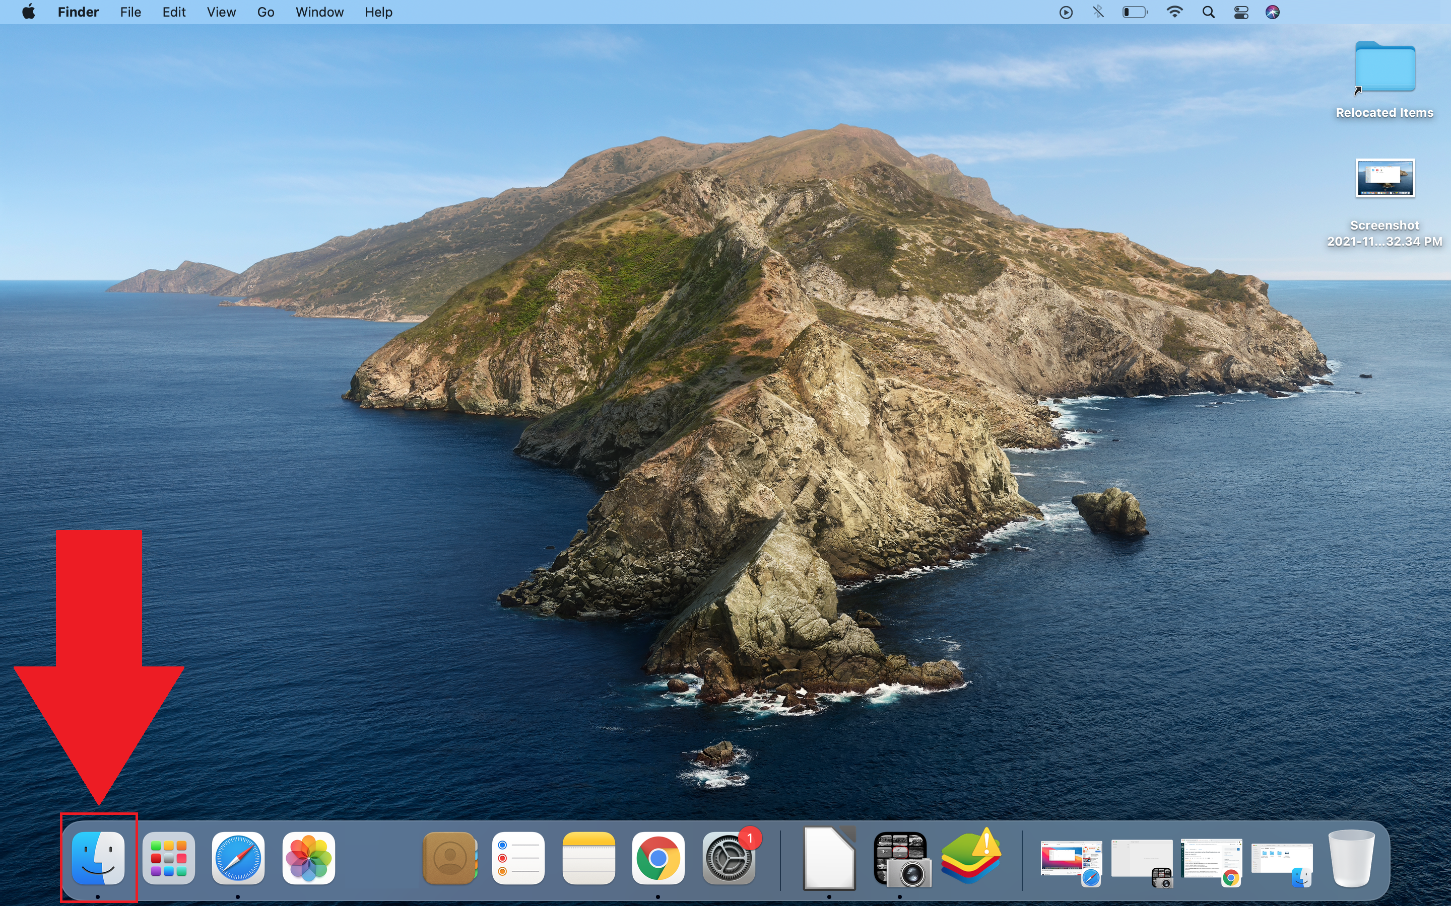Open the Go menu

(266, 12)
